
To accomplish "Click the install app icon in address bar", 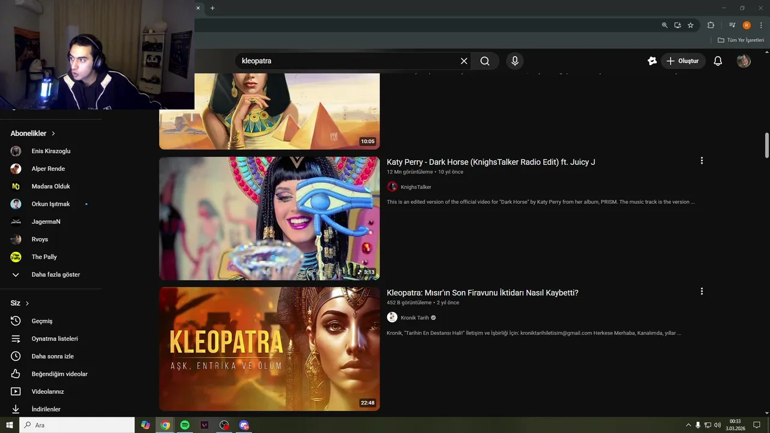I will tap(677, 25).
